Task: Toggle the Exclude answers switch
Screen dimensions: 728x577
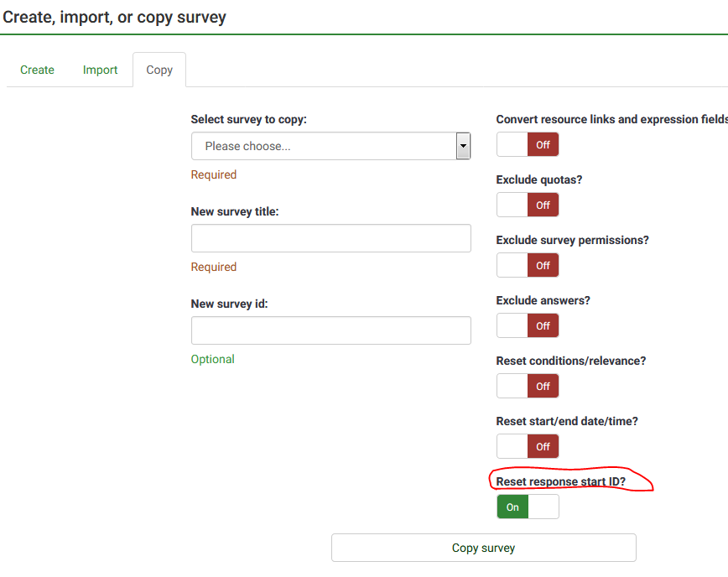Action: click(x=528, y=325)
